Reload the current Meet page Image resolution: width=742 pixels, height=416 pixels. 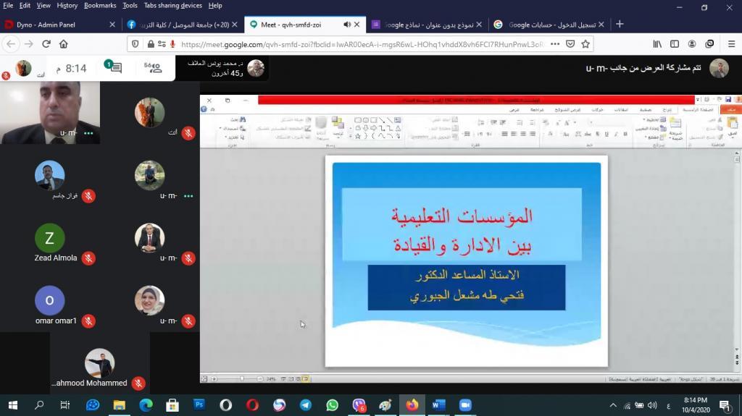click(x=46, y=44)
